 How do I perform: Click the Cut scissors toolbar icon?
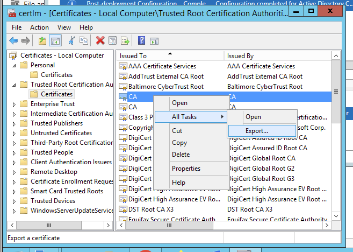coord(71,41)
